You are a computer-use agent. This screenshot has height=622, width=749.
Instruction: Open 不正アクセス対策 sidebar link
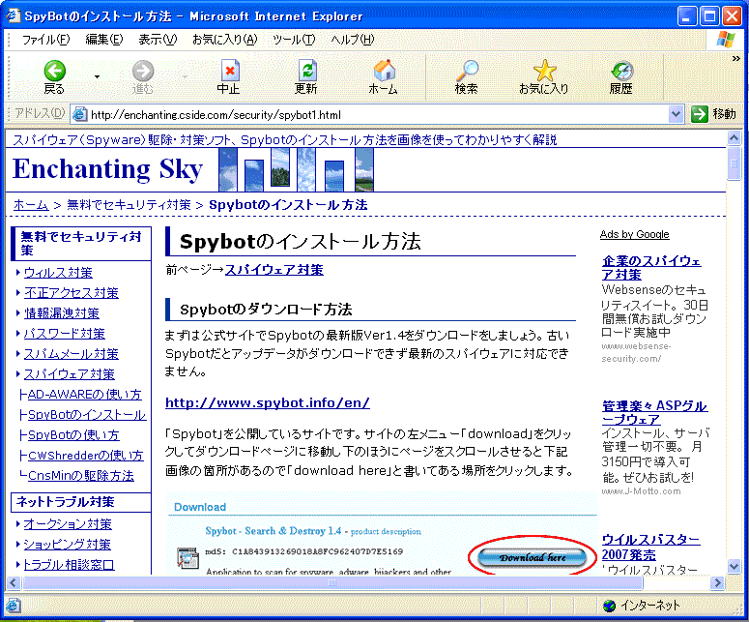pyautogui.click(x=72, y=293)
